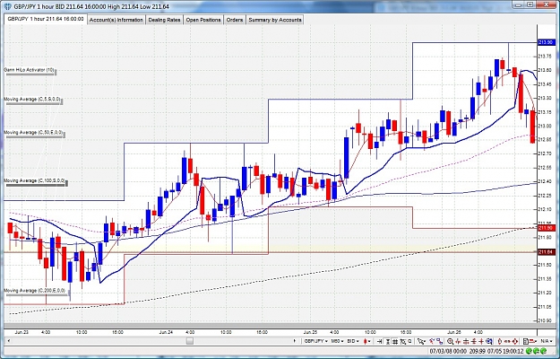Image resolution: width=560 pixels, height=359 pixels.
Task: Click the Moving Average (C,200,E,0,0) label
Action: point(35,291)
